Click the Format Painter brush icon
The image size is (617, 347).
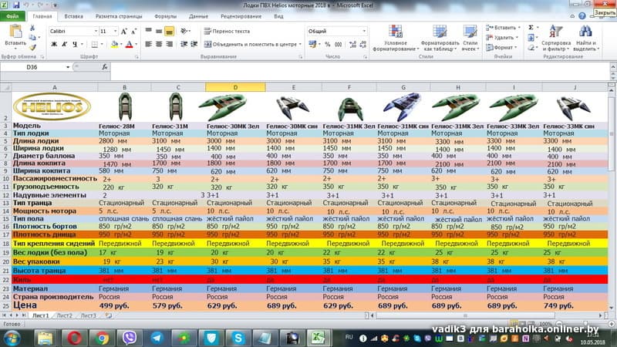pyautogui.click(x=32, y=47)
